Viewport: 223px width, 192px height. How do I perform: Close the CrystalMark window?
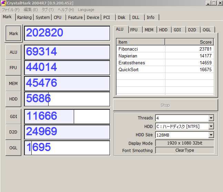click(x=220, y=3)
